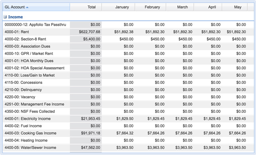Click Electricity Income March value $1,829.45

(184, 119)
